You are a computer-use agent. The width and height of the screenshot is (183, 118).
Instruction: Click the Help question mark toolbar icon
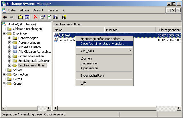pos(64,17)
